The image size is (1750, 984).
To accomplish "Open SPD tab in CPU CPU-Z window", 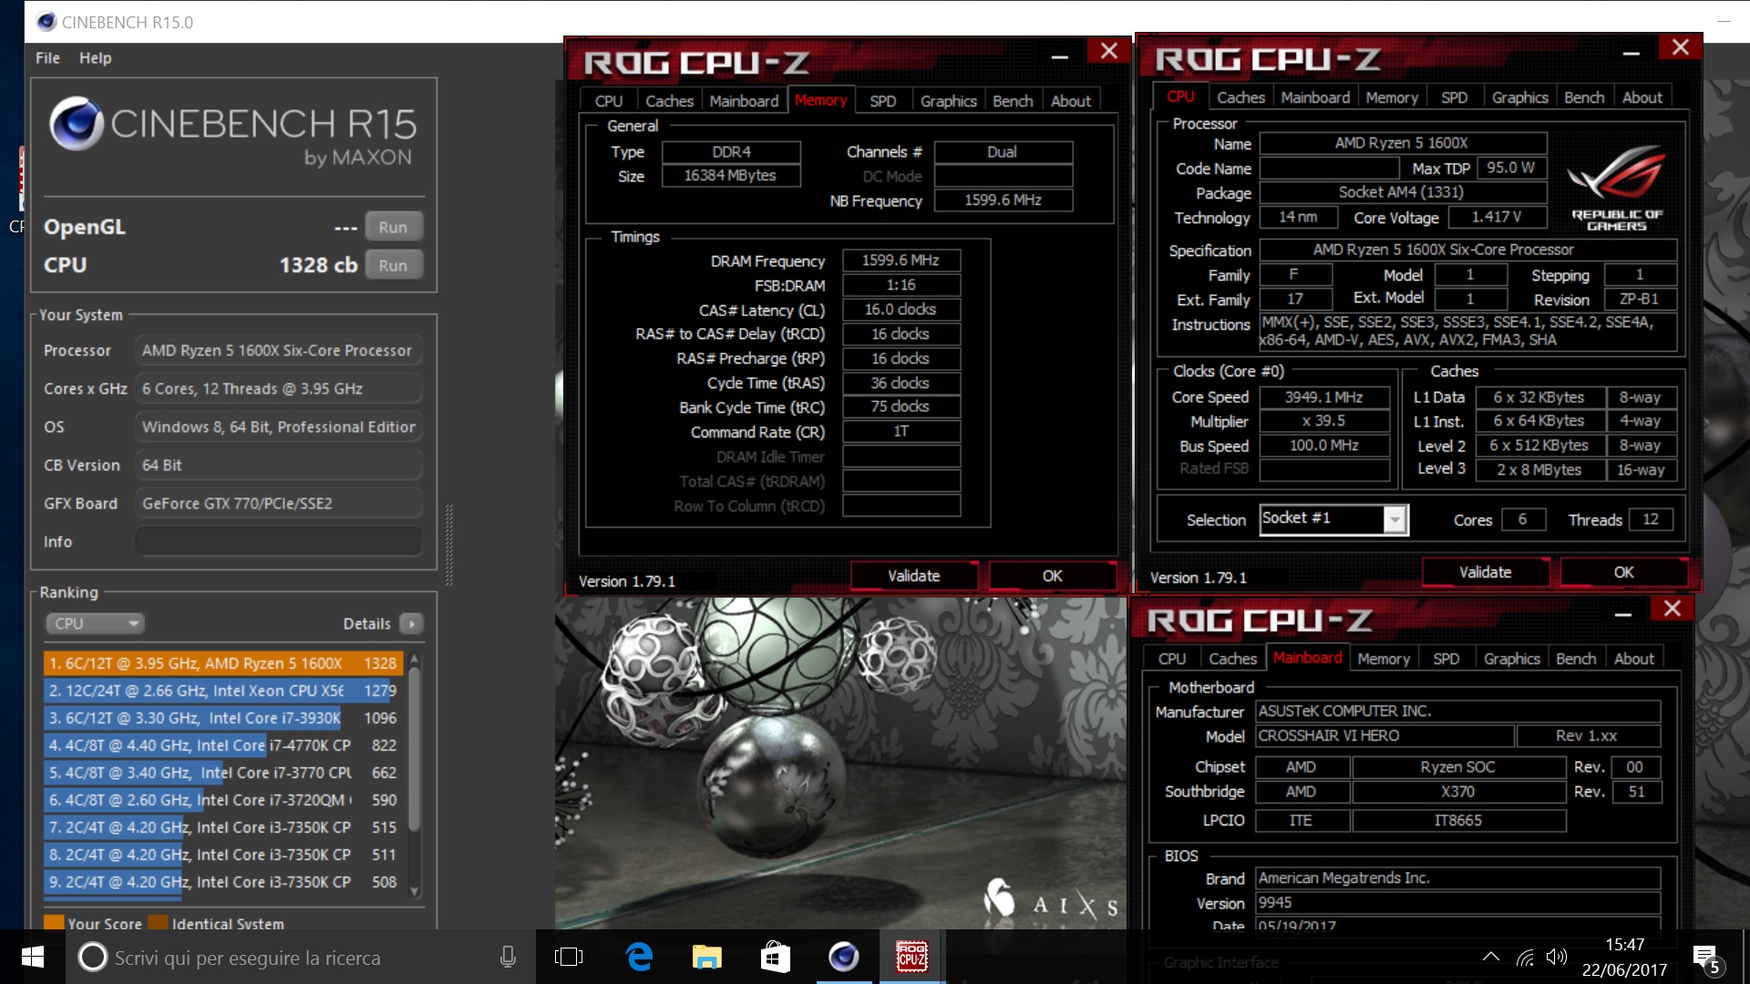I will pos(1454,97).
